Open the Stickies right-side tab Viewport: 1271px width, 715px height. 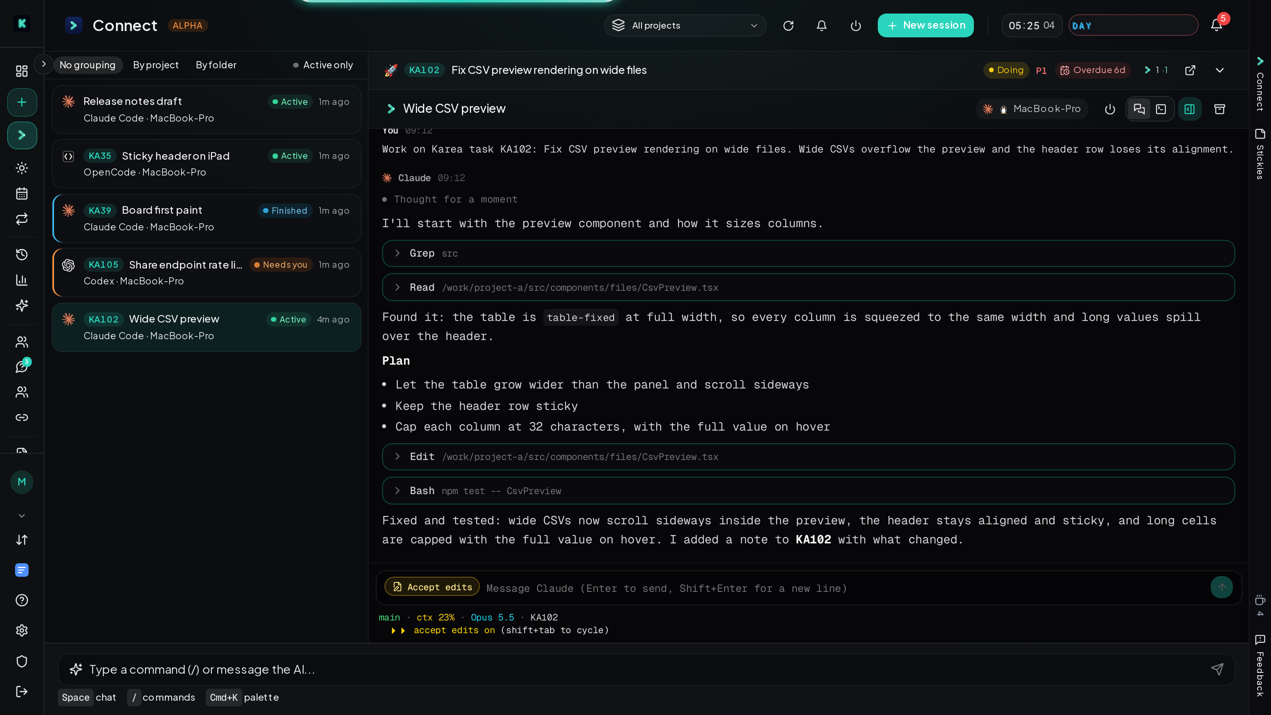point(1260,154)
